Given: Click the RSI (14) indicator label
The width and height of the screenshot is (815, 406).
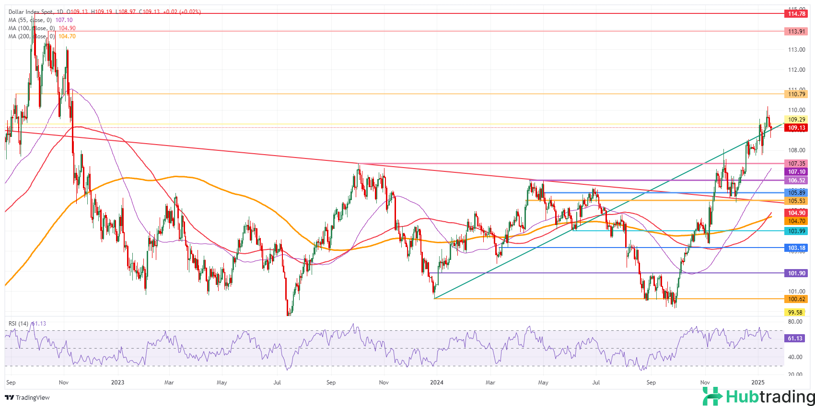Looking at the screenshot, I should 18,324.
